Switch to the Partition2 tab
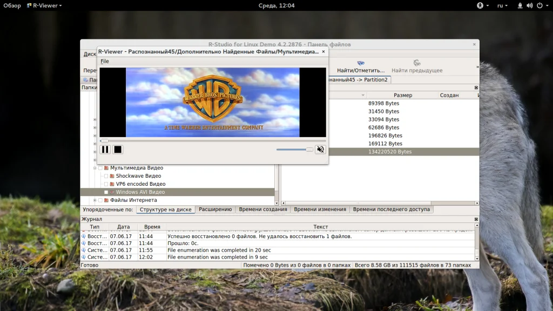This screenshot has height=311, width=553. point(359,80)
